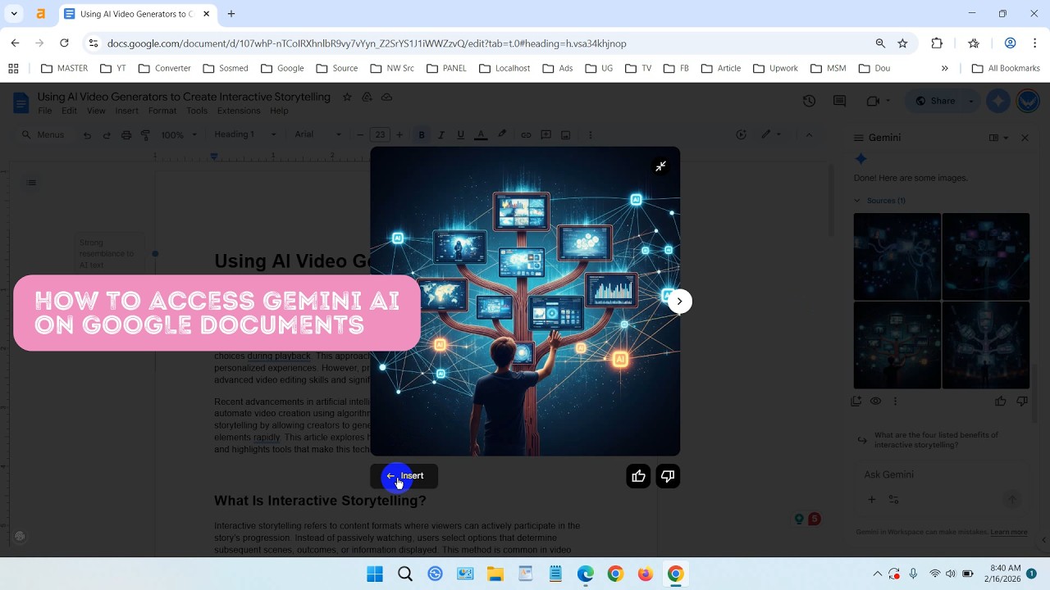This screenshot has height=590, width=1050.
Task: Open version history clock icon
Action: (x=809, y=101)
